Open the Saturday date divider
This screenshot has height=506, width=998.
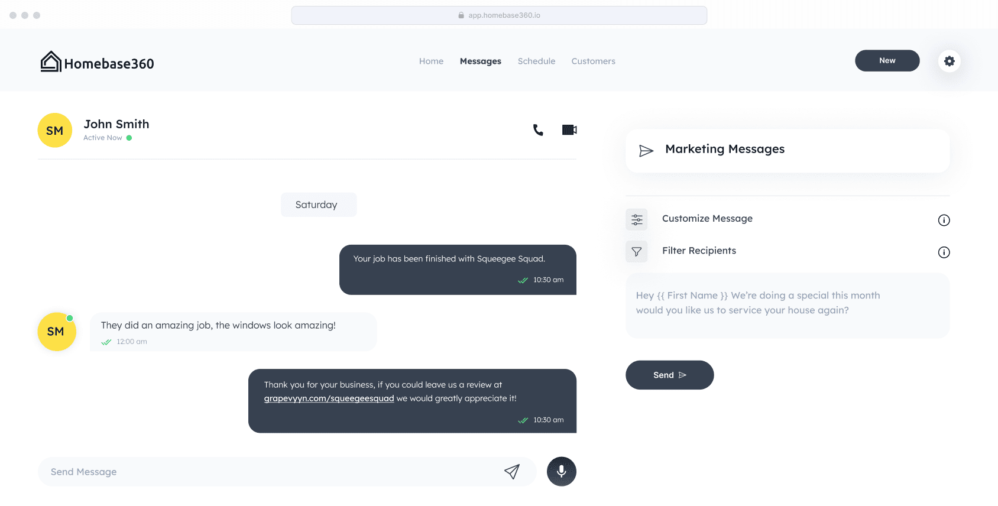[x=318, y=205]
